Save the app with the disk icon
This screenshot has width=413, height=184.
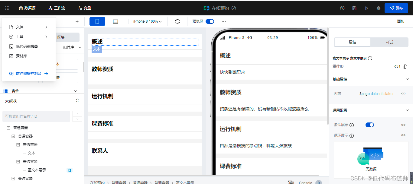click(354, 8)
